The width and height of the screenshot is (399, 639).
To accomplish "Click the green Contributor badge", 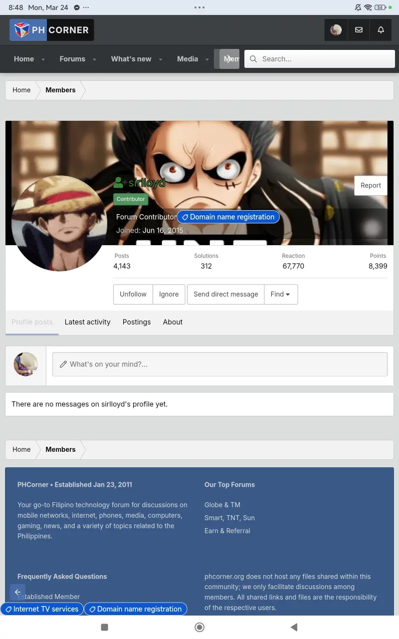I will (x=131, y=199).
